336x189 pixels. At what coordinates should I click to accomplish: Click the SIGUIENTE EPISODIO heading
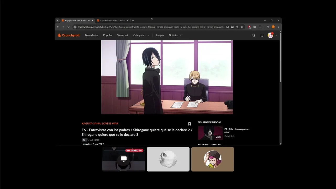click(x=209, y=122)
